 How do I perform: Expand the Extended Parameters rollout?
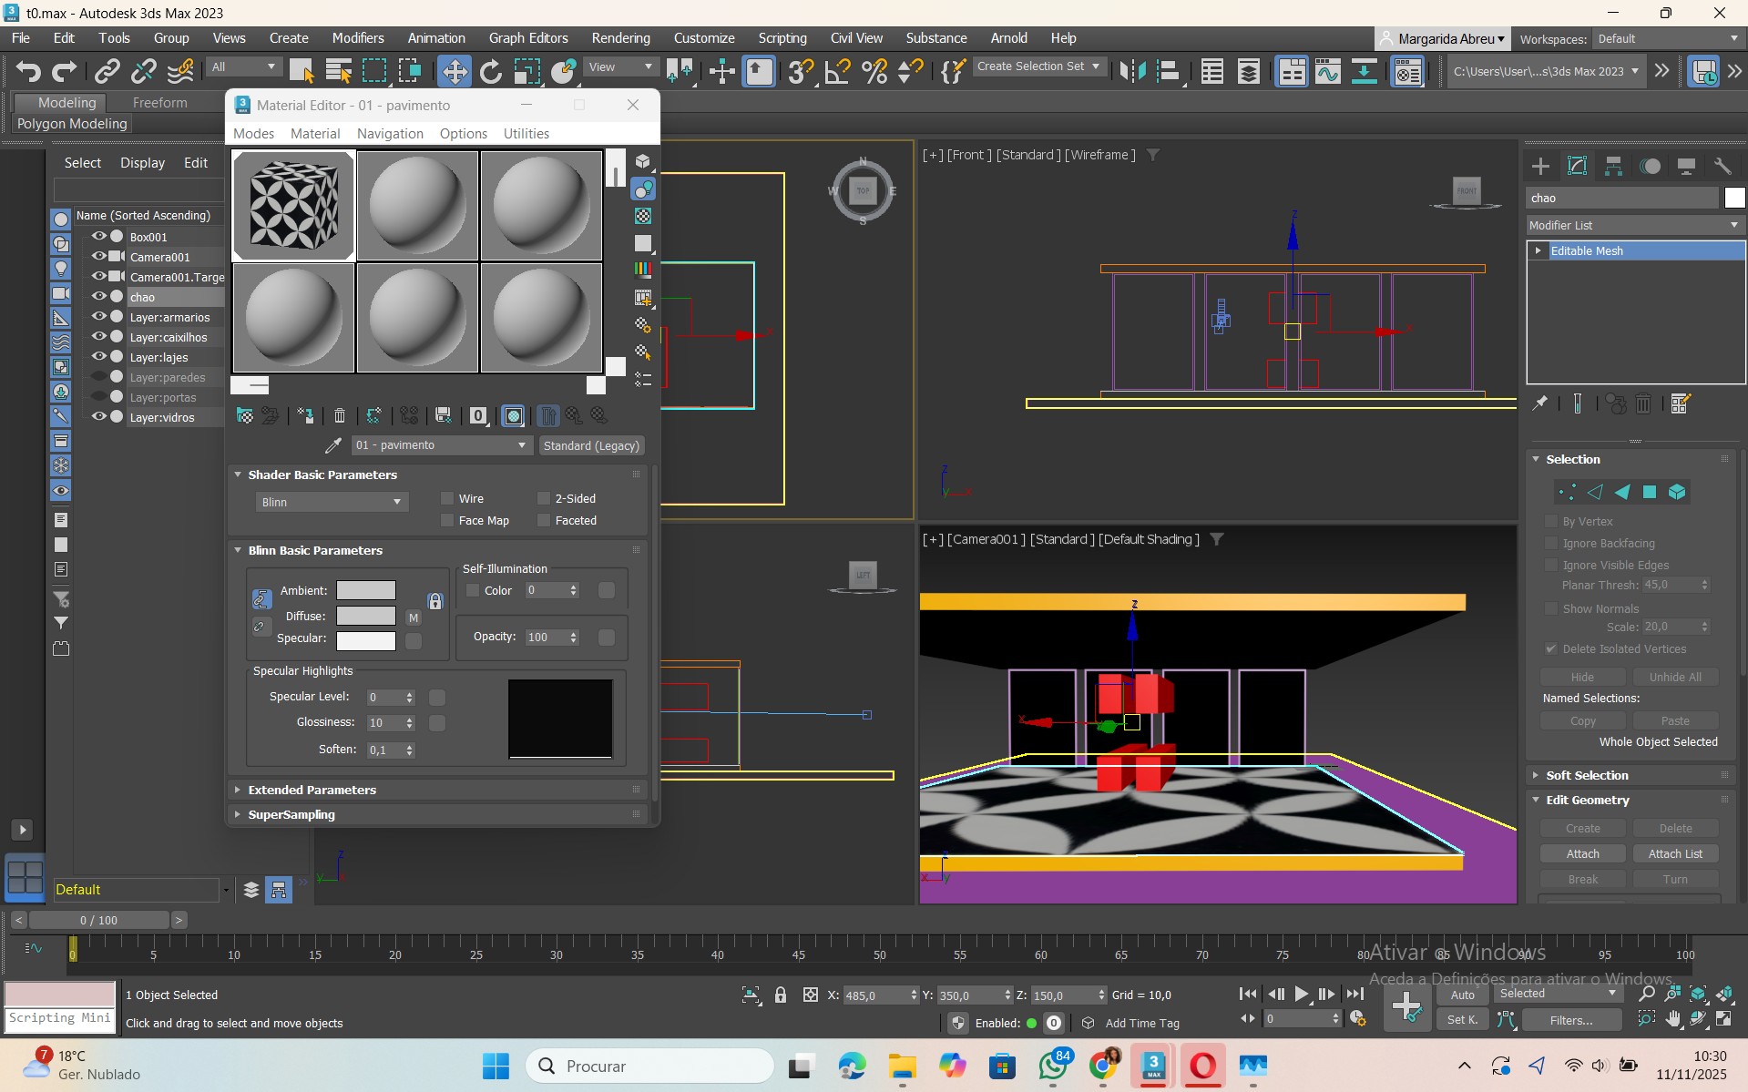312,790
